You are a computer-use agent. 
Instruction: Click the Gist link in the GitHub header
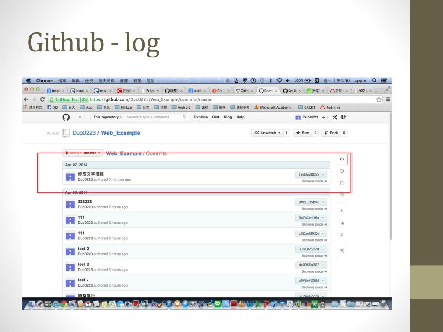[215, 117]
